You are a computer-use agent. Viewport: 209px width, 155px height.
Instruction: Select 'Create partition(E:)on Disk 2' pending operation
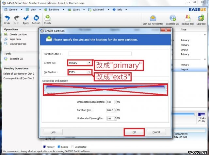pyautogui.click(x=19, y=78)
